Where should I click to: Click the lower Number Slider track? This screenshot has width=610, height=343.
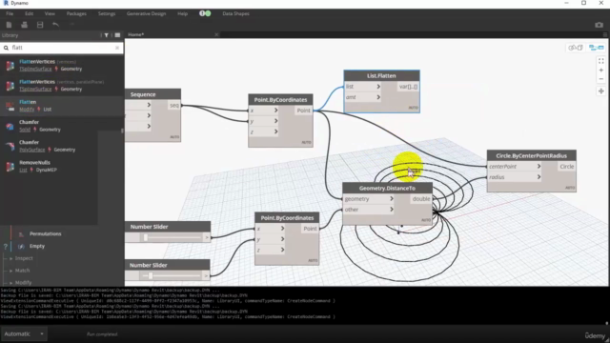pos(171,275)
